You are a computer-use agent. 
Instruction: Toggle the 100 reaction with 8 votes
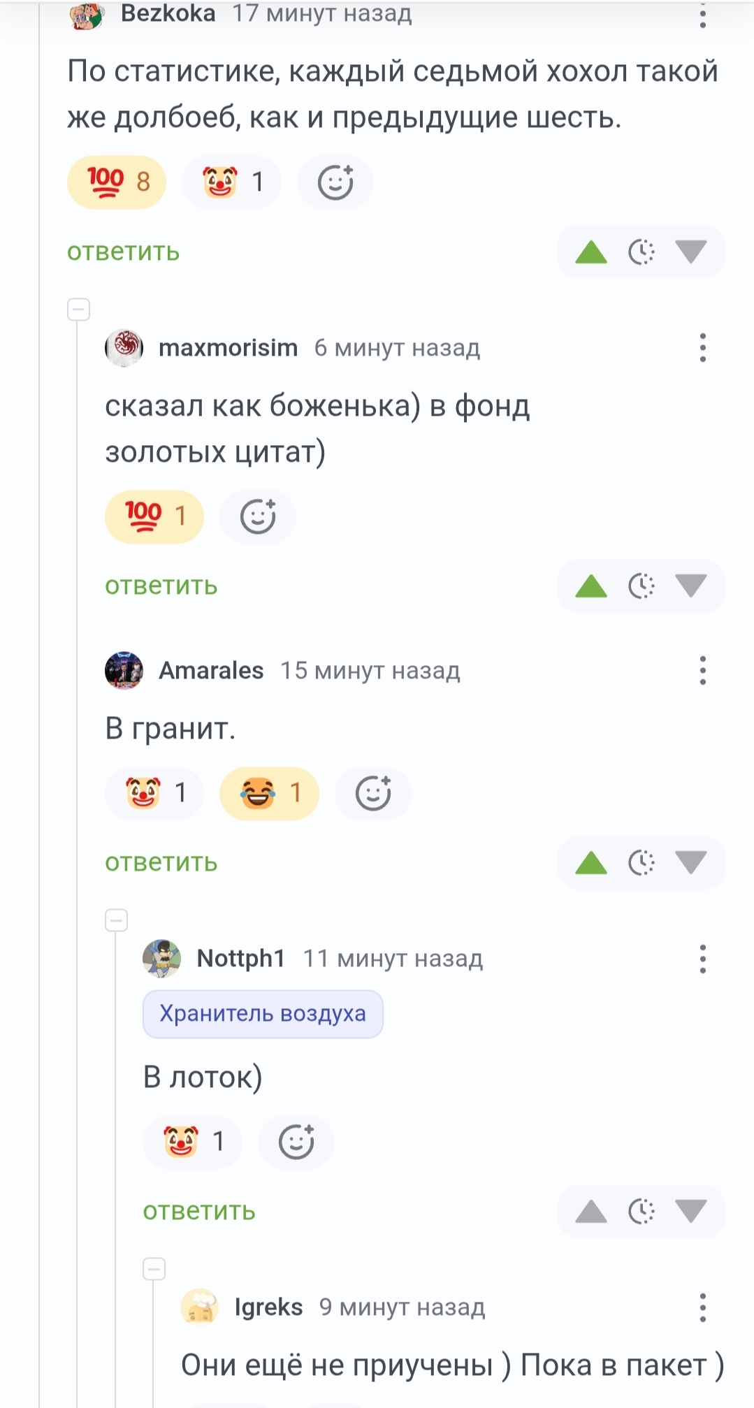coord(117,182)
